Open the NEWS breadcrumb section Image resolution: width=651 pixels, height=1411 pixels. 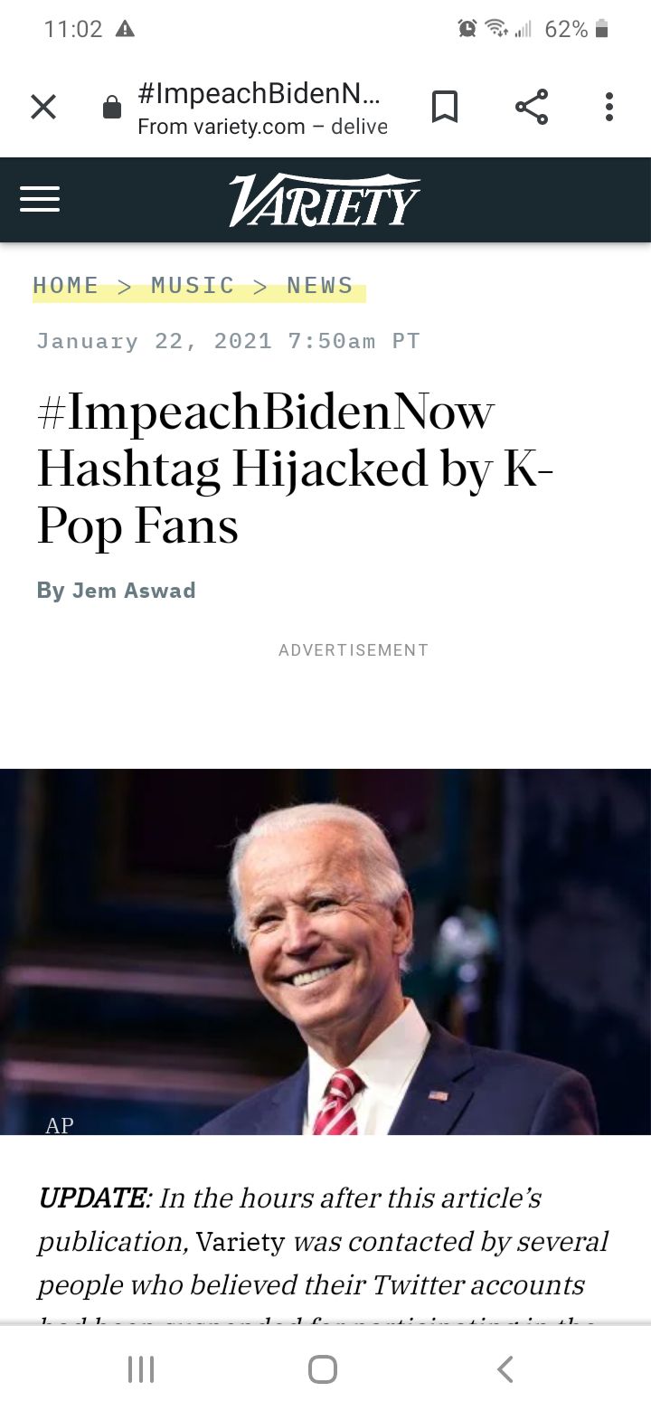pyautogui.click(x=320, y=286)
